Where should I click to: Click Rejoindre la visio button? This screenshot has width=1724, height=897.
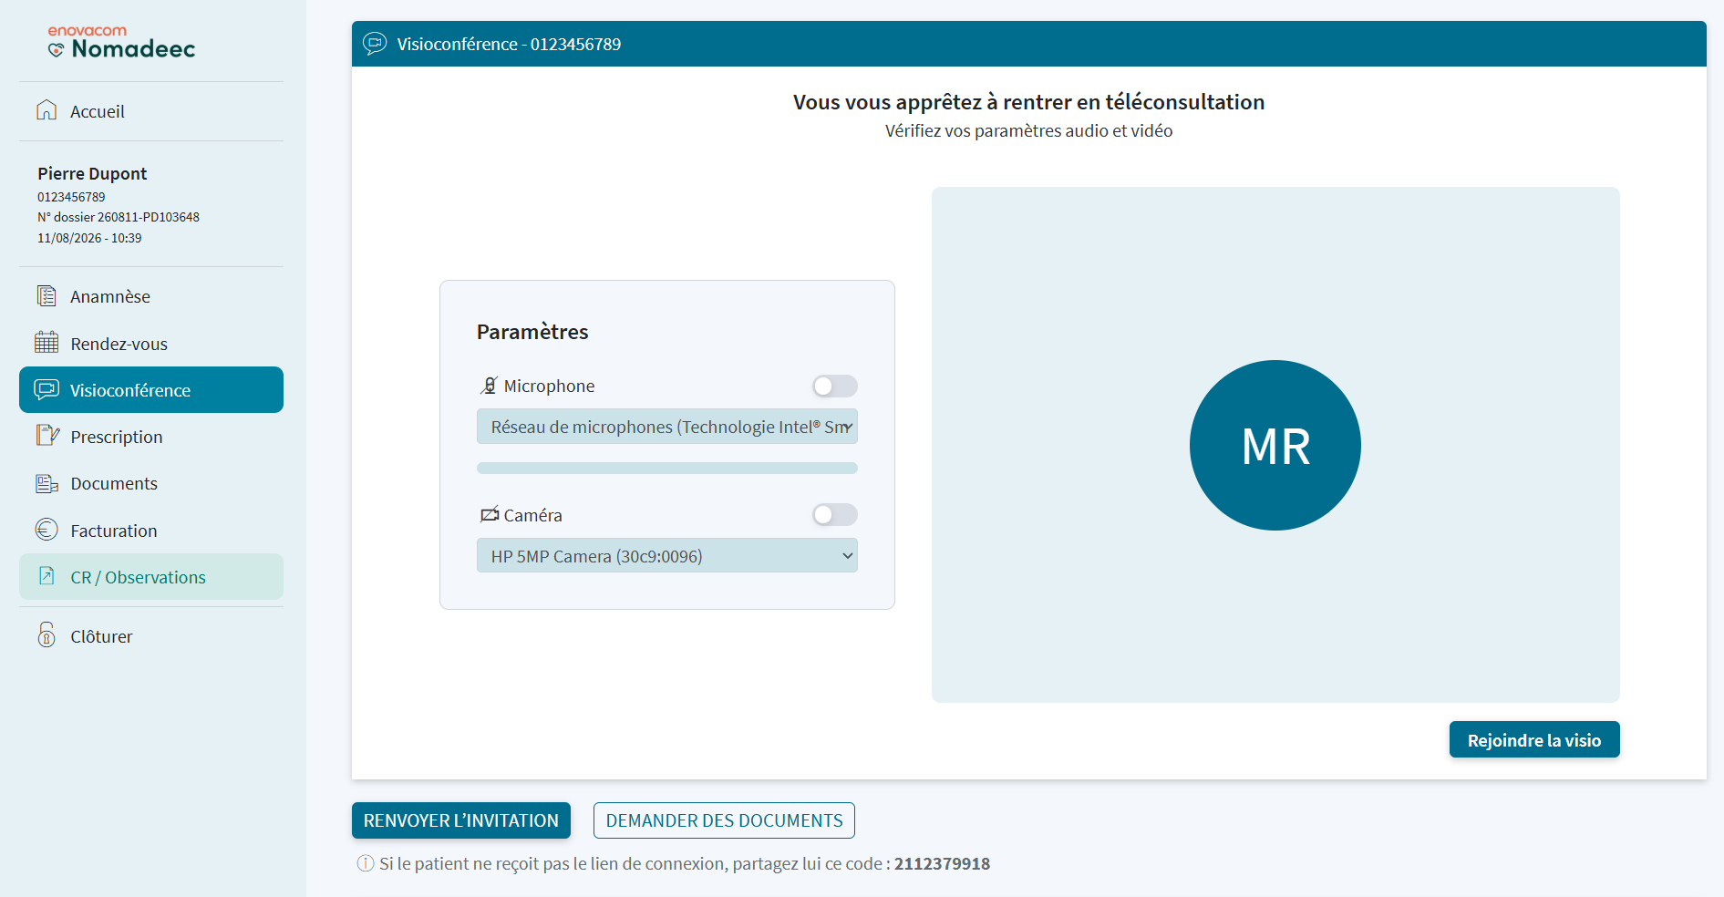click(x=1534, y=739)
